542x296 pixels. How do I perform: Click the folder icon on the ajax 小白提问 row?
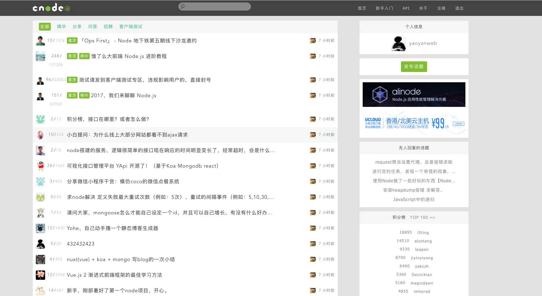[313, 135]
